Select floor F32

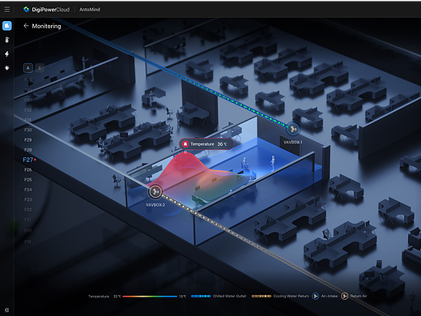point(28,110)
